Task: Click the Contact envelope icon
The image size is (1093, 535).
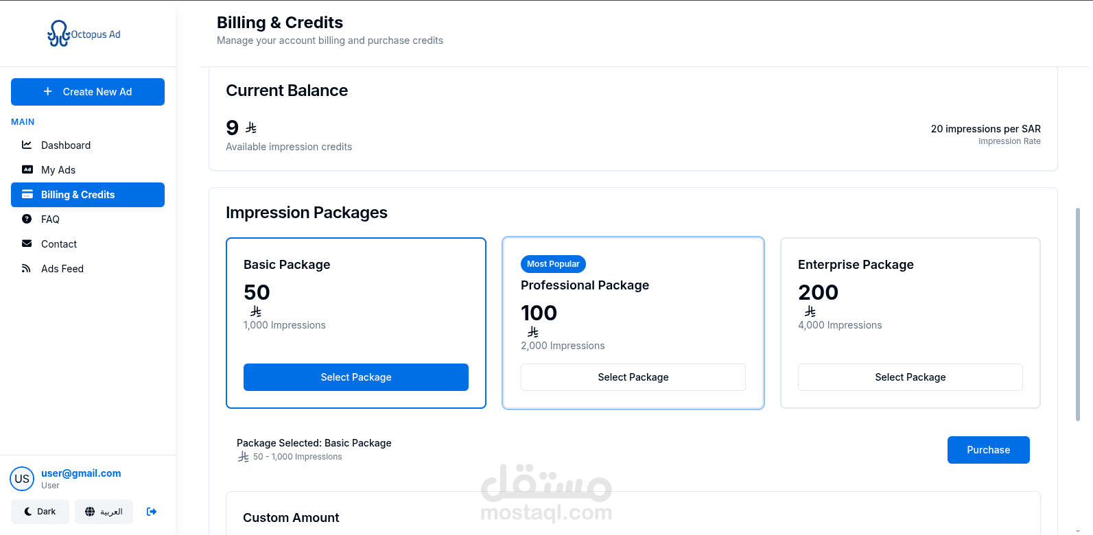Action: (x=27, y=243)
